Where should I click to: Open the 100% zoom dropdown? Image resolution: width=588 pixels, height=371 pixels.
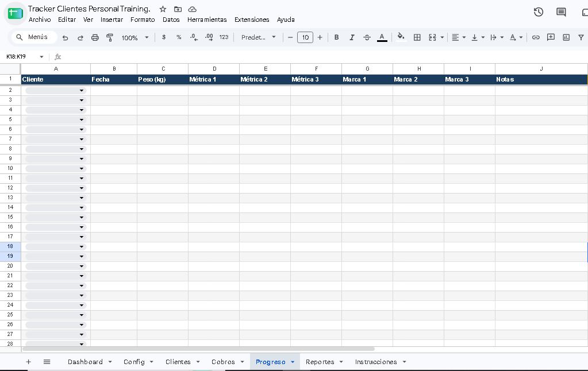click(x=135, y=37)
